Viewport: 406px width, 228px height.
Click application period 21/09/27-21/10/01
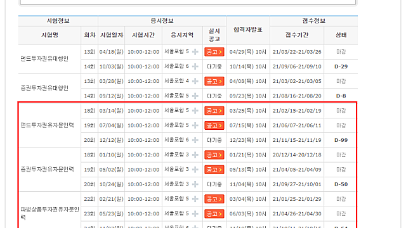click(297, 184)
